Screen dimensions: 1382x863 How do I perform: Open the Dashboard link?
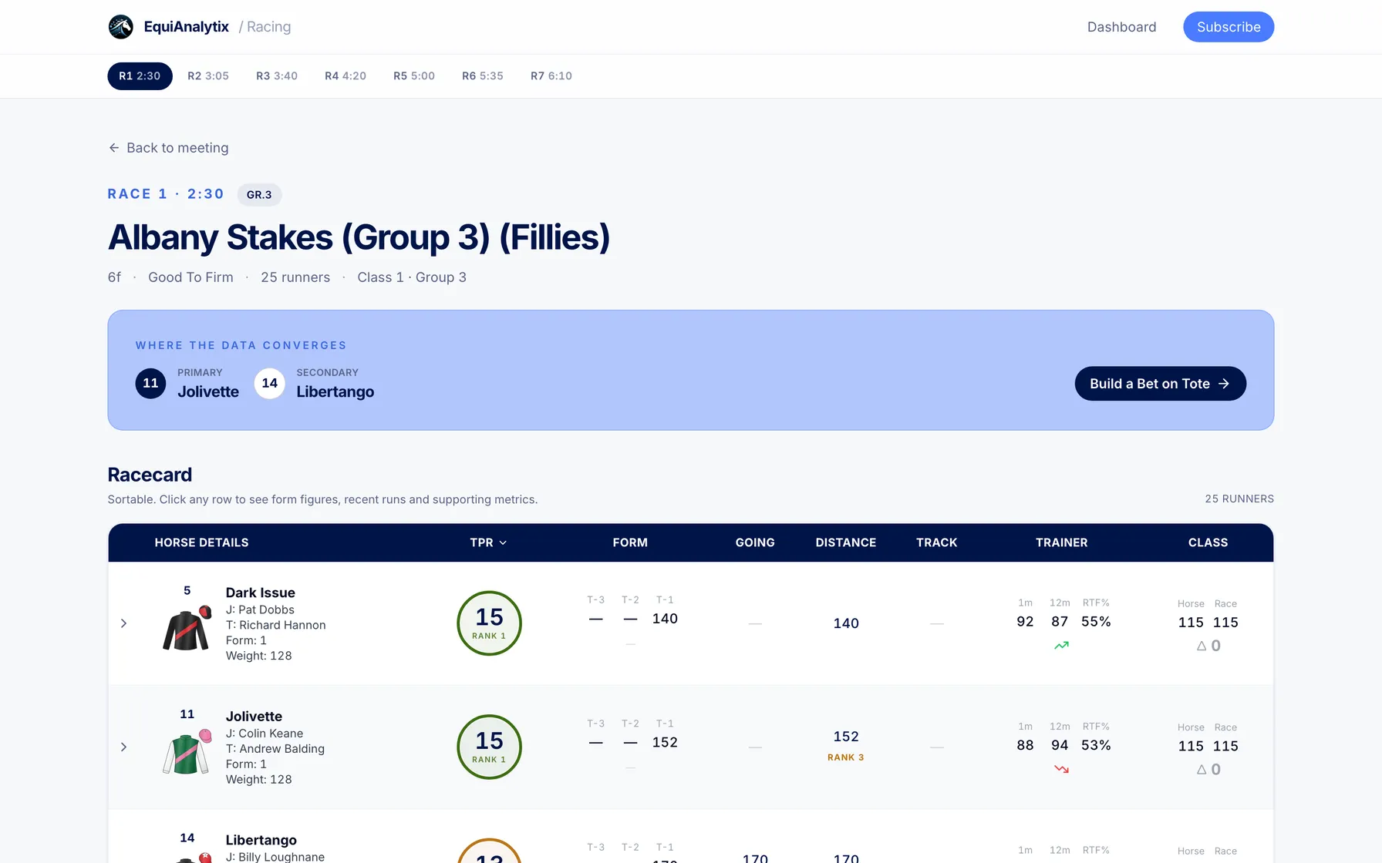click(x=1121, y=27)
